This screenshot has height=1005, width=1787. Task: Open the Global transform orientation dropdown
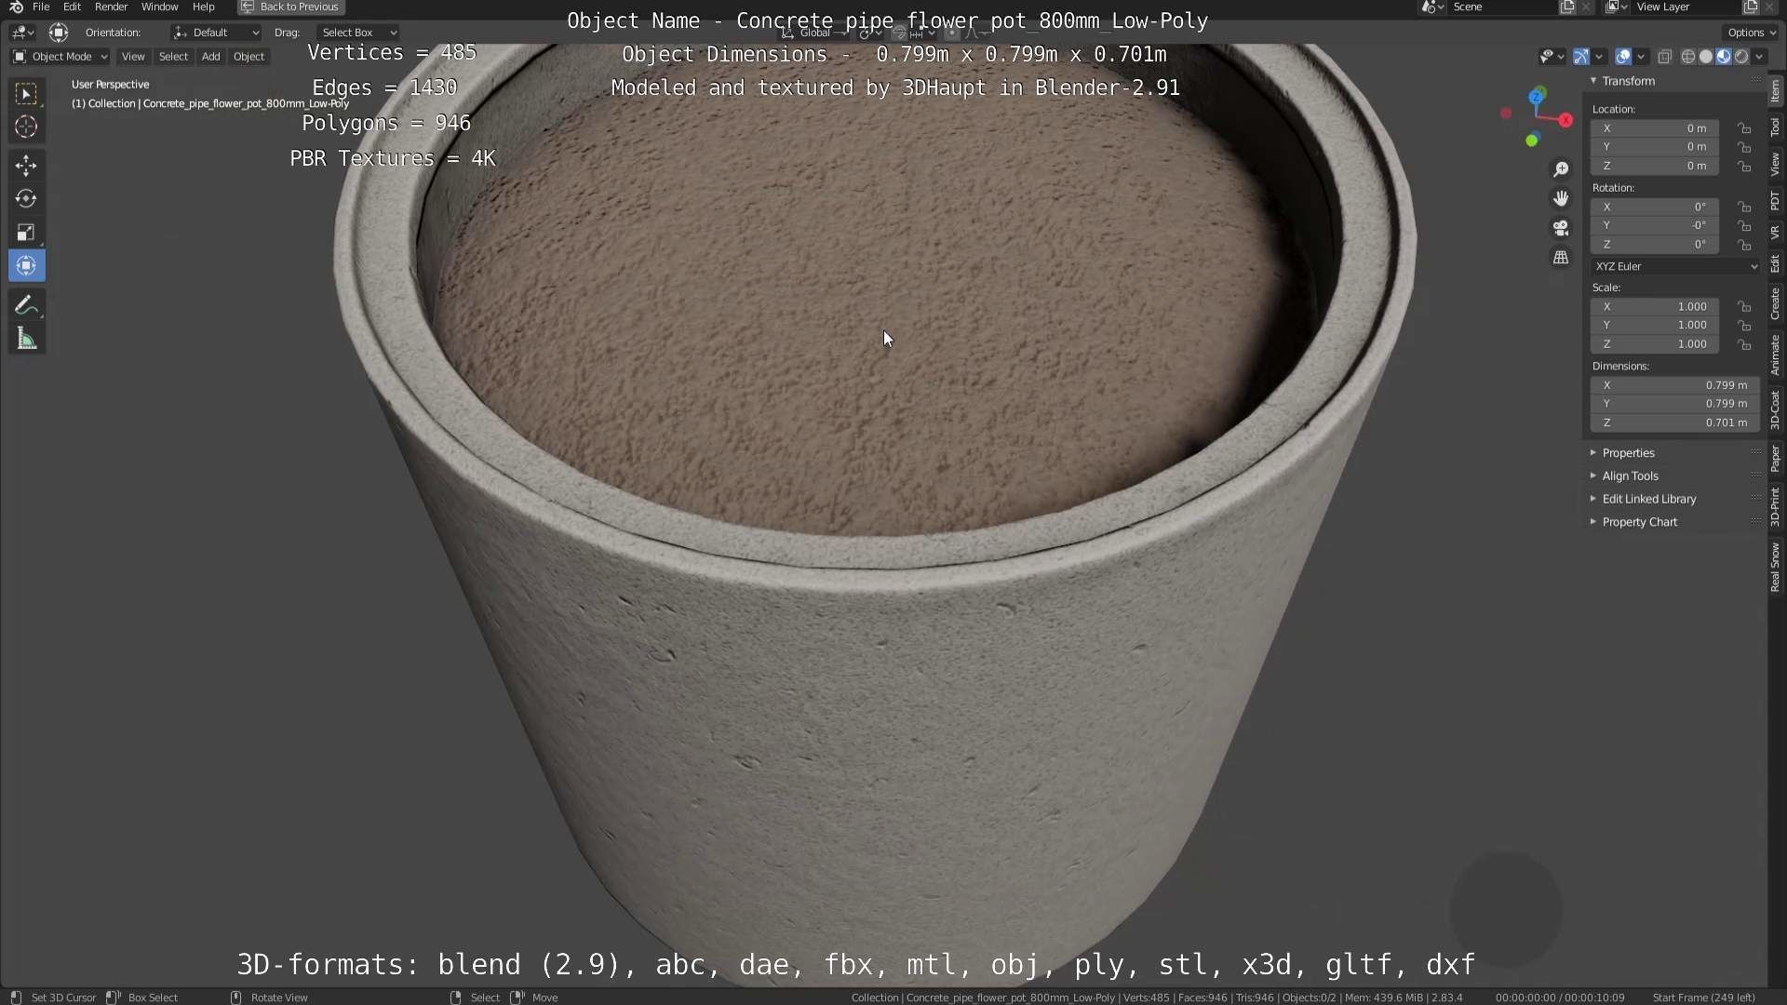click(x=814, y=33)
